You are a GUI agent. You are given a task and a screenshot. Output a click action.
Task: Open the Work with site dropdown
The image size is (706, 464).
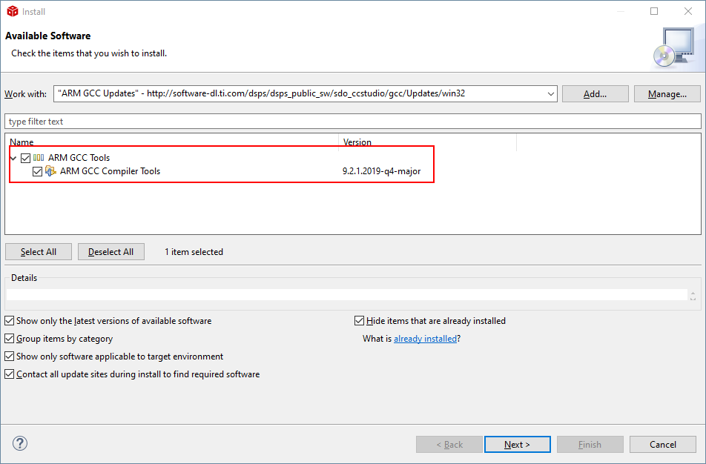(550, 94)
